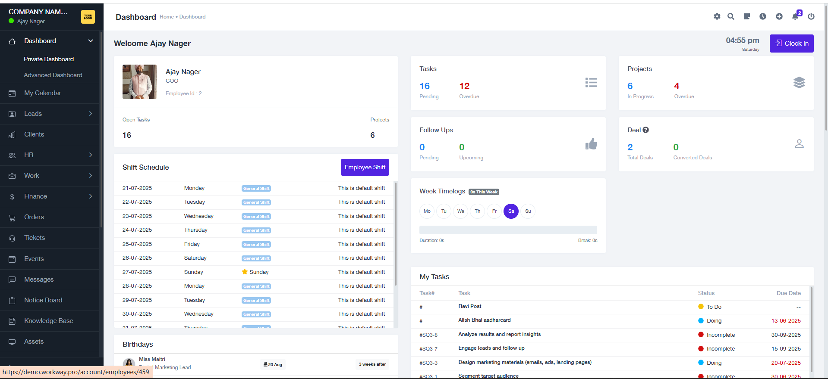Open the Ravi Post task
Viewport: 828px width, 379px height.
pos(470,306)
